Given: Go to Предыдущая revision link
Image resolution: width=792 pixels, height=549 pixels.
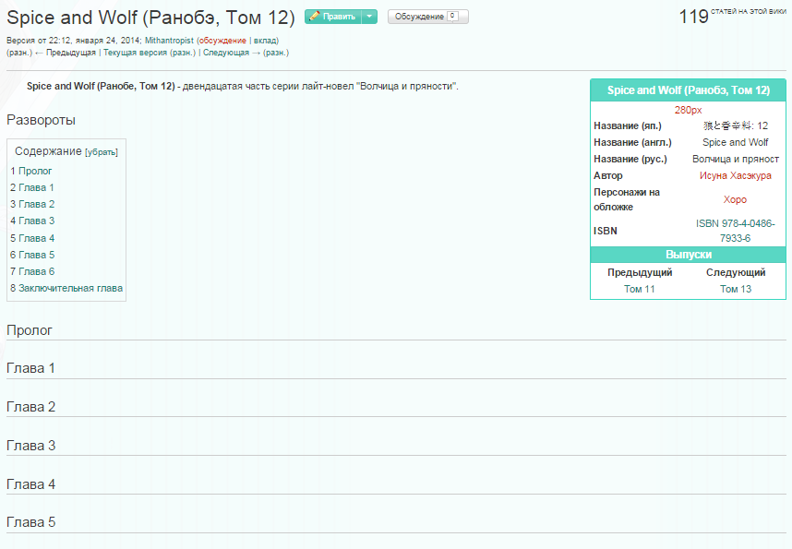Looking at the screenshot, I should (x=71, y=53).
